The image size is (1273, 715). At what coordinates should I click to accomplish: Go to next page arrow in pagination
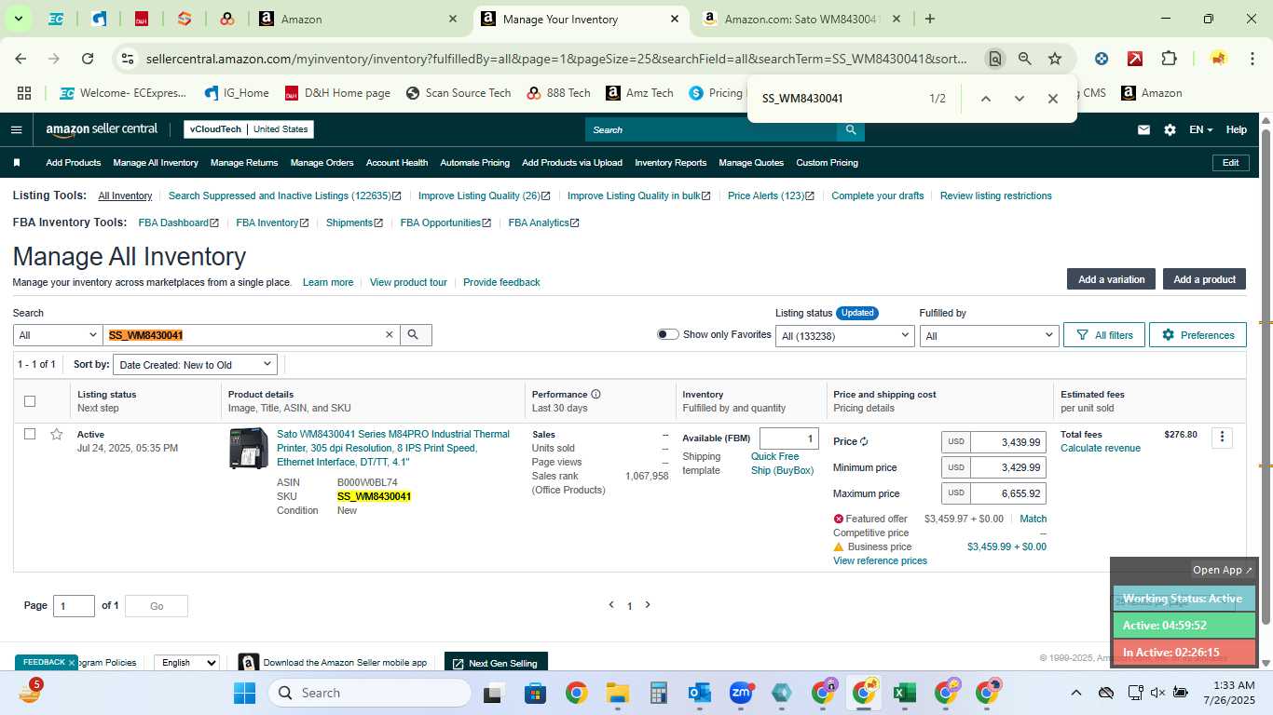point(648,605)
